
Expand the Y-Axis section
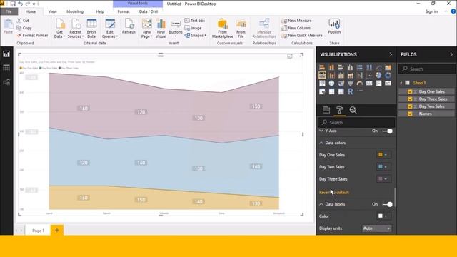(321, 131)
